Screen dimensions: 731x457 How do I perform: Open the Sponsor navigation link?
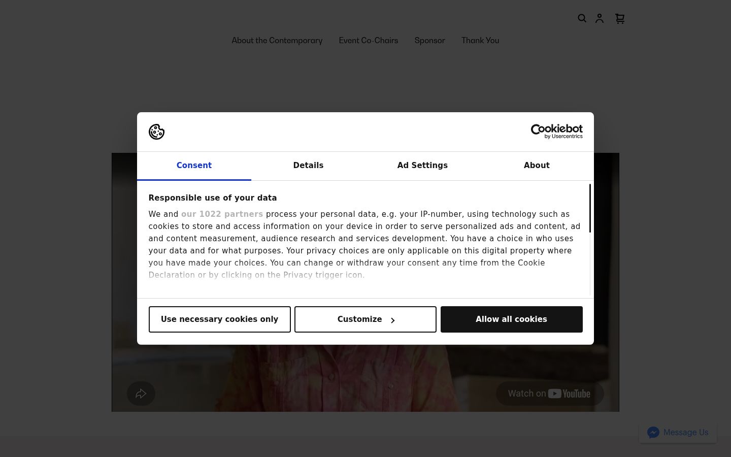click(430, 41)
